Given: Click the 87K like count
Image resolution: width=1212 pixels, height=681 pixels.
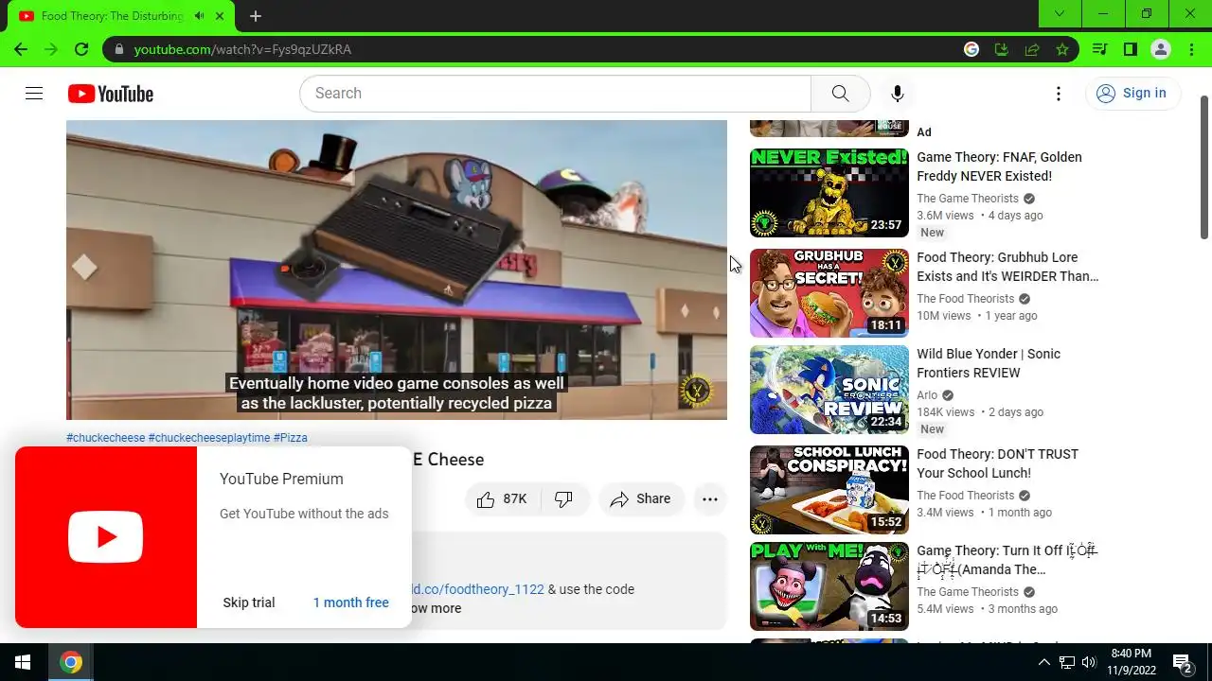Looking at the screenshot, I should [x=515, y=499].
